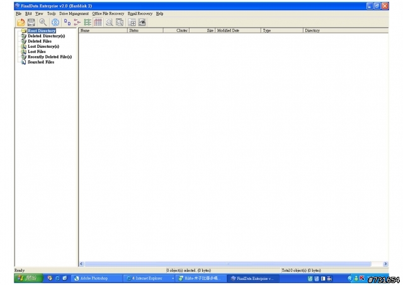The width and height of the screenshot is (403, 285).
Task: Select Root Directory in the tree
Action: click(x=42, y=31)
